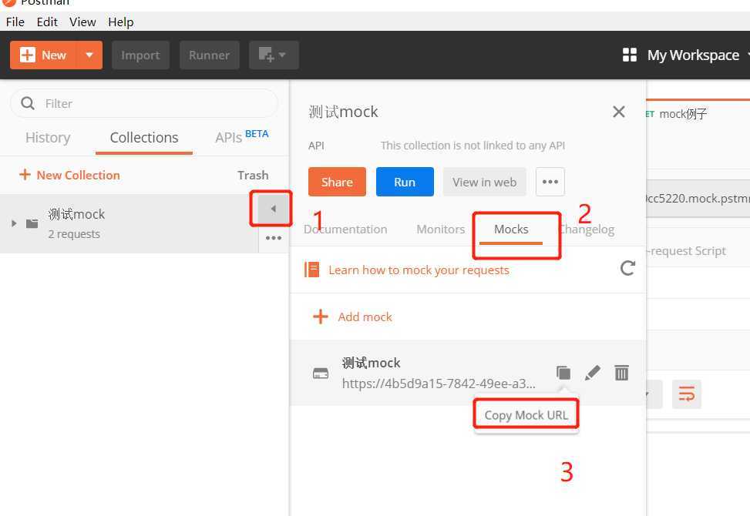Click the blue Run button

click(x=405, y=182)
